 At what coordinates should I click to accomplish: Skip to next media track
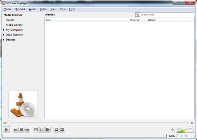pos(27,129)
